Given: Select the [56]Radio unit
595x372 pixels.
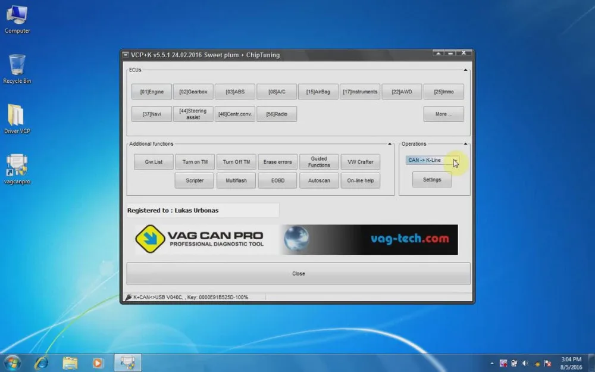Looking at the screenshot, I should 277,114.
